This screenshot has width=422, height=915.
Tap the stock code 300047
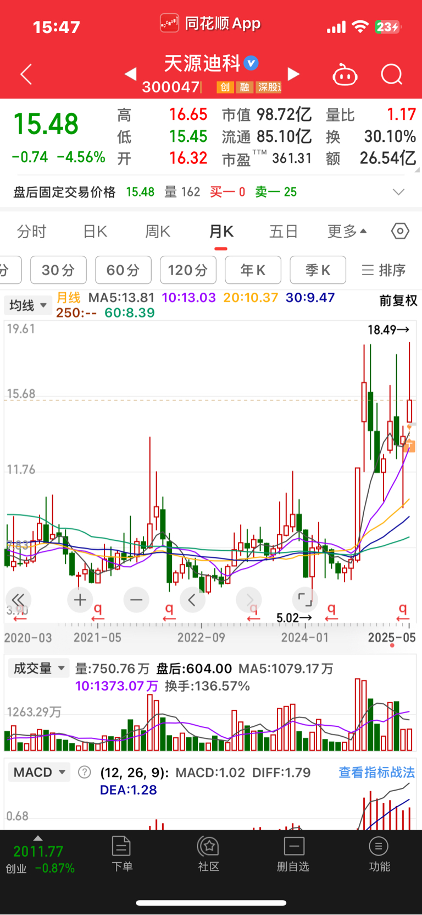coord(171,87)
